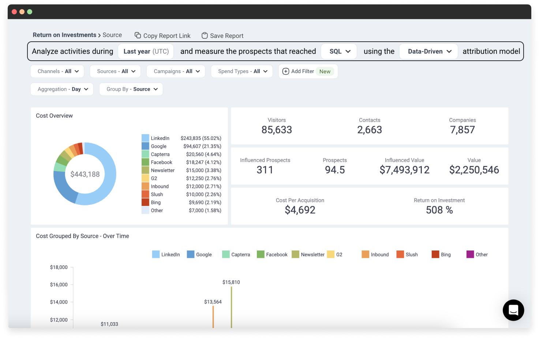
Task: Click the Save Report bookmark icon
Action: click(205, 35)
